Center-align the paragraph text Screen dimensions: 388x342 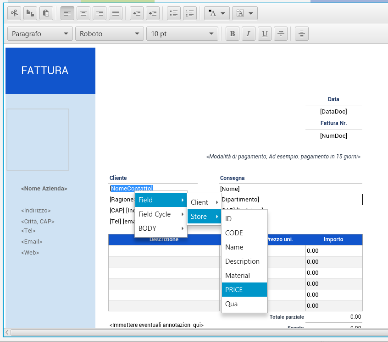[x=83, y=13]
